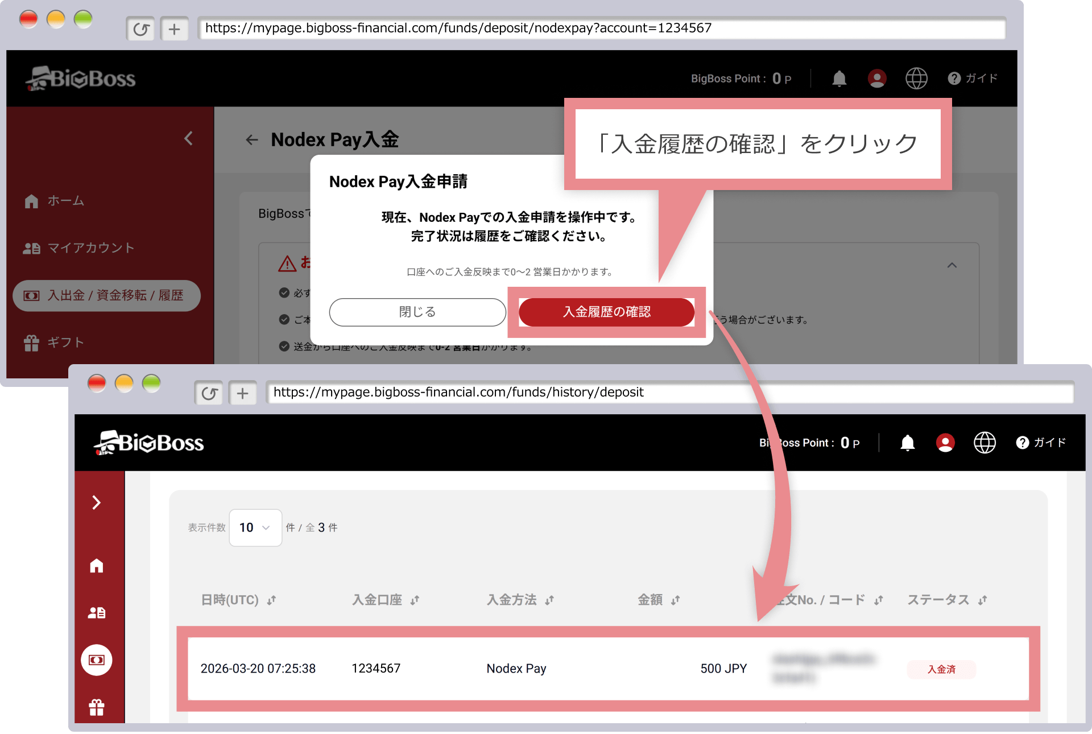Screen dimensions: 1092x734
Task: Click the history/deposit URL address bar
Action: (670, 392)
